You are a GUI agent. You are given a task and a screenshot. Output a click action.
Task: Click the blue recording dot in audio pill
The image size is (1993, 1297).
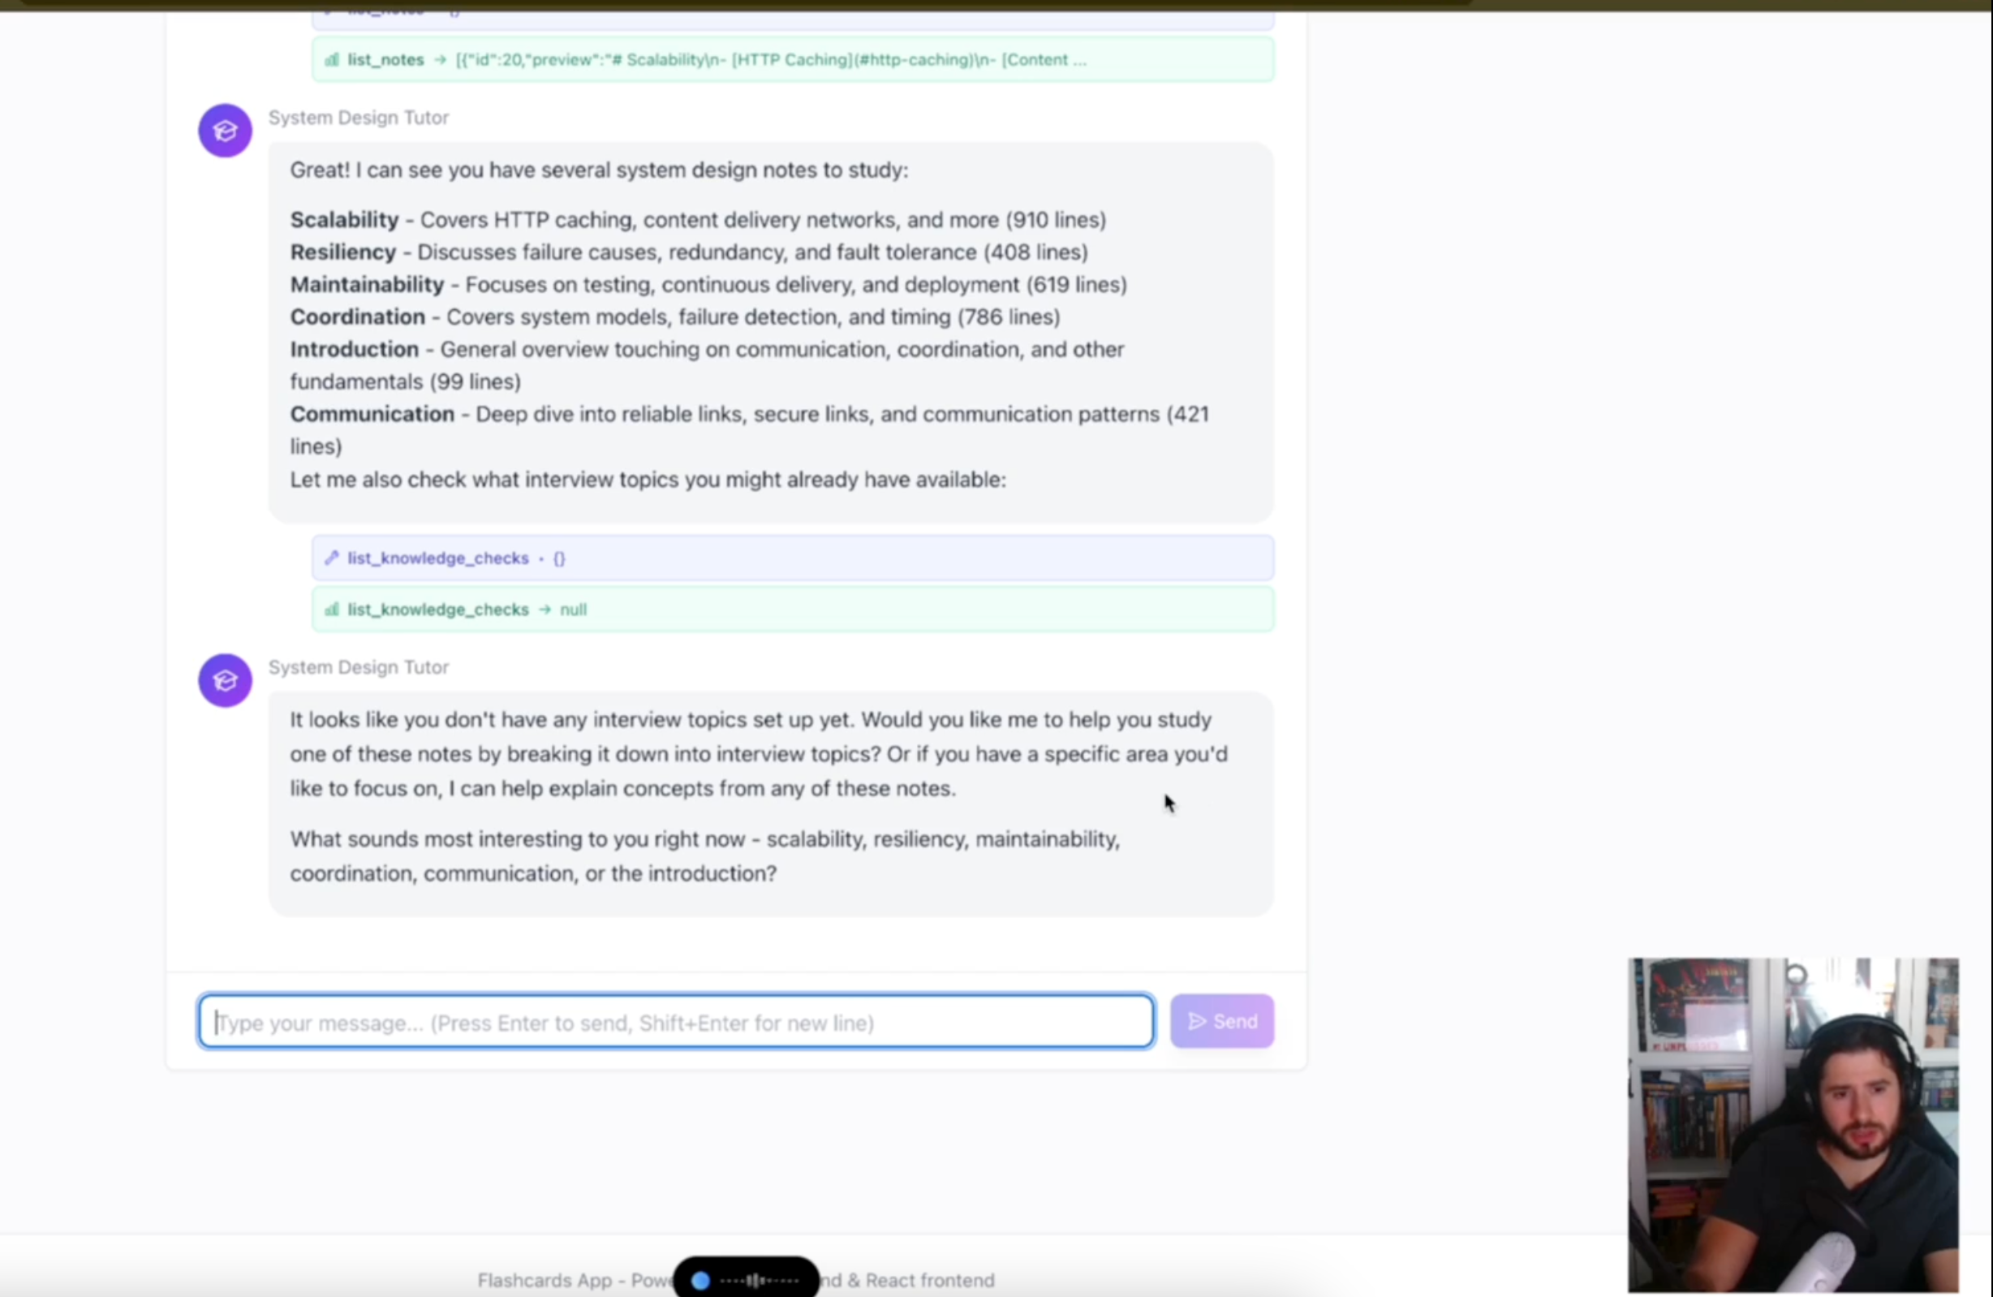pyautogui.click(x=700, y=1280)
